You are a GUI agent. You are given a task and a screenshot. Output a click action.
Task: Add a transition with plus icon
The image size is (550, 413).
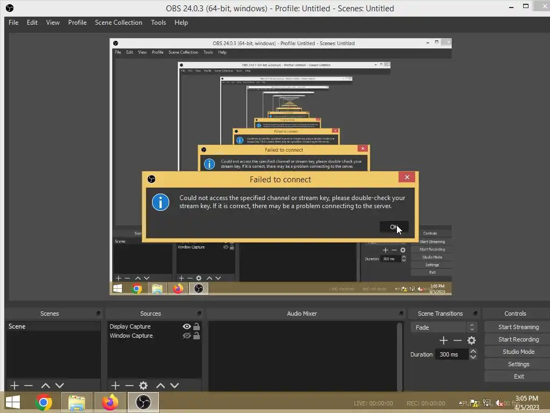pyautogui.click(x=443, y=340)
